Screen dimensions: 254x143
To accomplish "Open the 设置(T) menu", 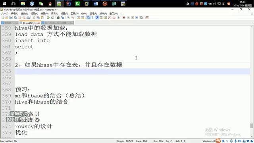I will (64, 14).
